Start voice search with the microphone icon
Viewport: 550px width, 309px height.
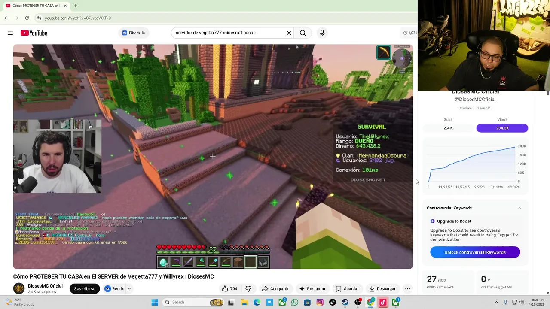[322, 33]
